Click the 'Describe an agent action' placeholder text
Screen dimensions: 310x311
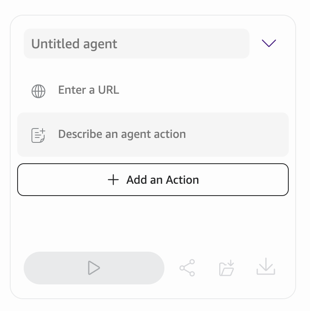122,134
